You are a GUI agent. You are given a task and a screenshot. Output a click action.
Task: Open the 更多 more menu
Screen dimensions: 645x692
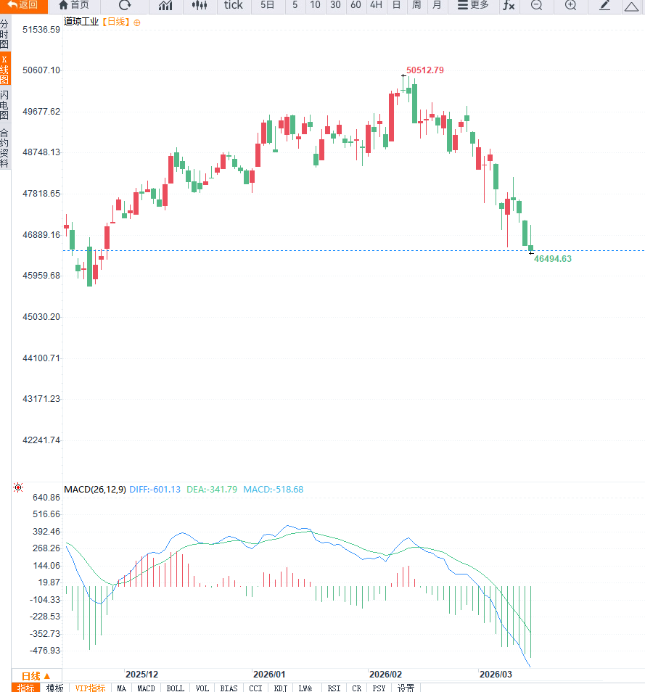coord(473,5)
